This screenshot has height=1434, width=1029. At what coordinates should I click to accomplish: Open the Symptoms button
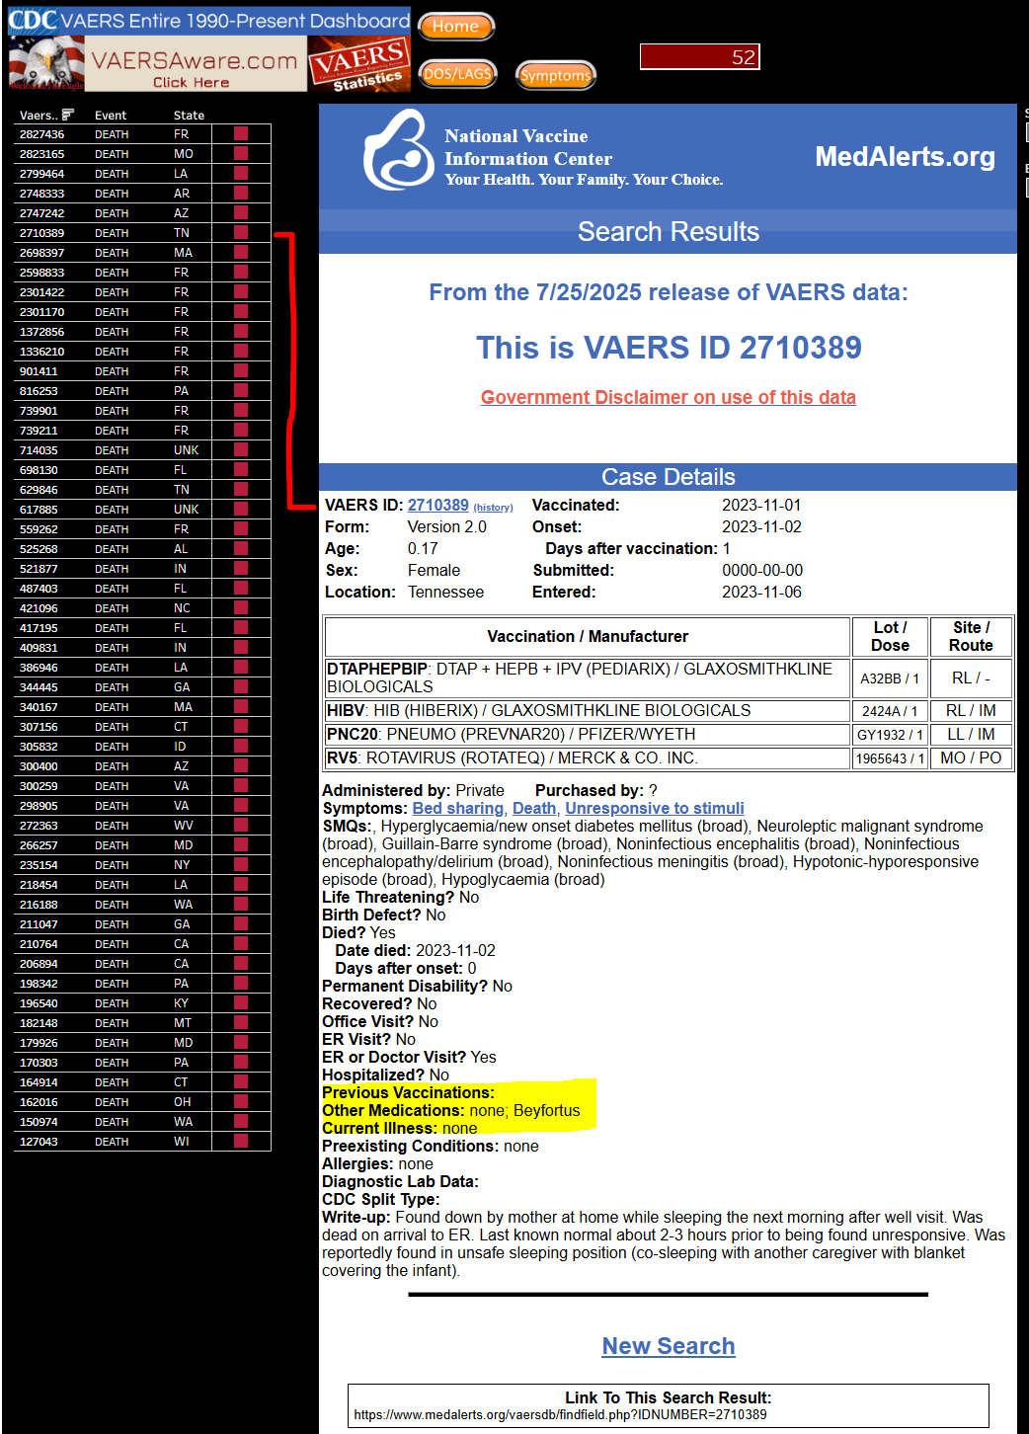[x=555, y=75]
